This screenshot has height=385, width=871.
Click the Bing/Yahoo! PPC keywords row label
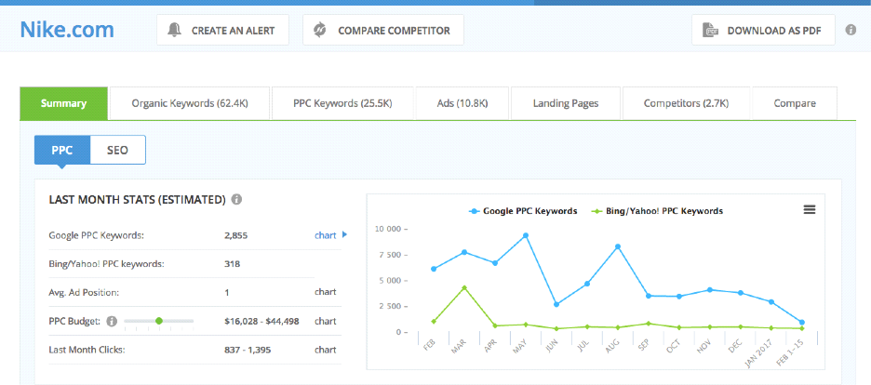107,263
